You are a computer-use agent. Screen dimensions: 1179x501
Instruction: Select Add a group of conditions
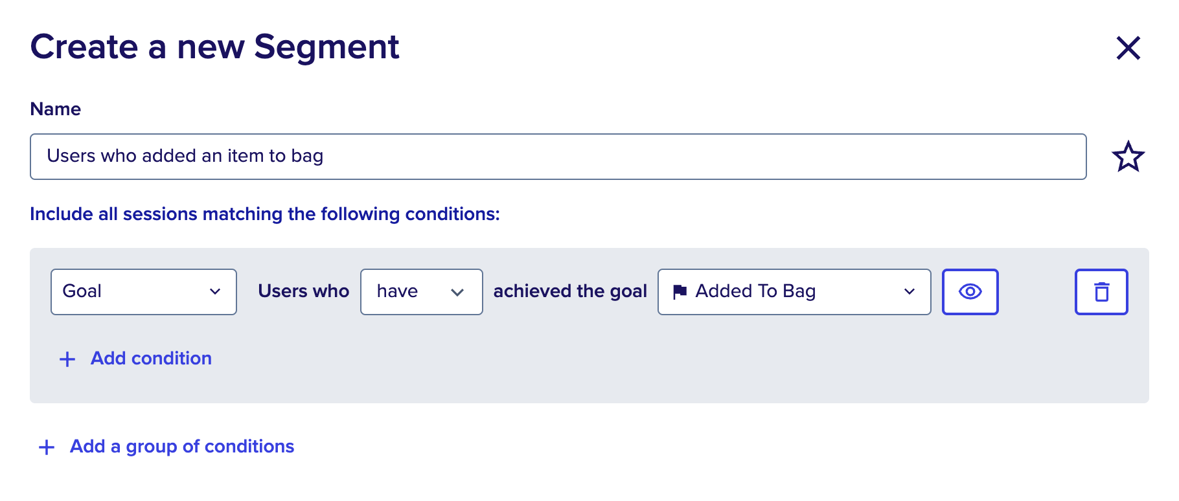[x=181, y=446]
